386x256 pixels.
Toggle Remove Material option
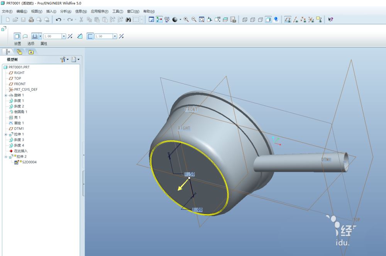[80, 36]
